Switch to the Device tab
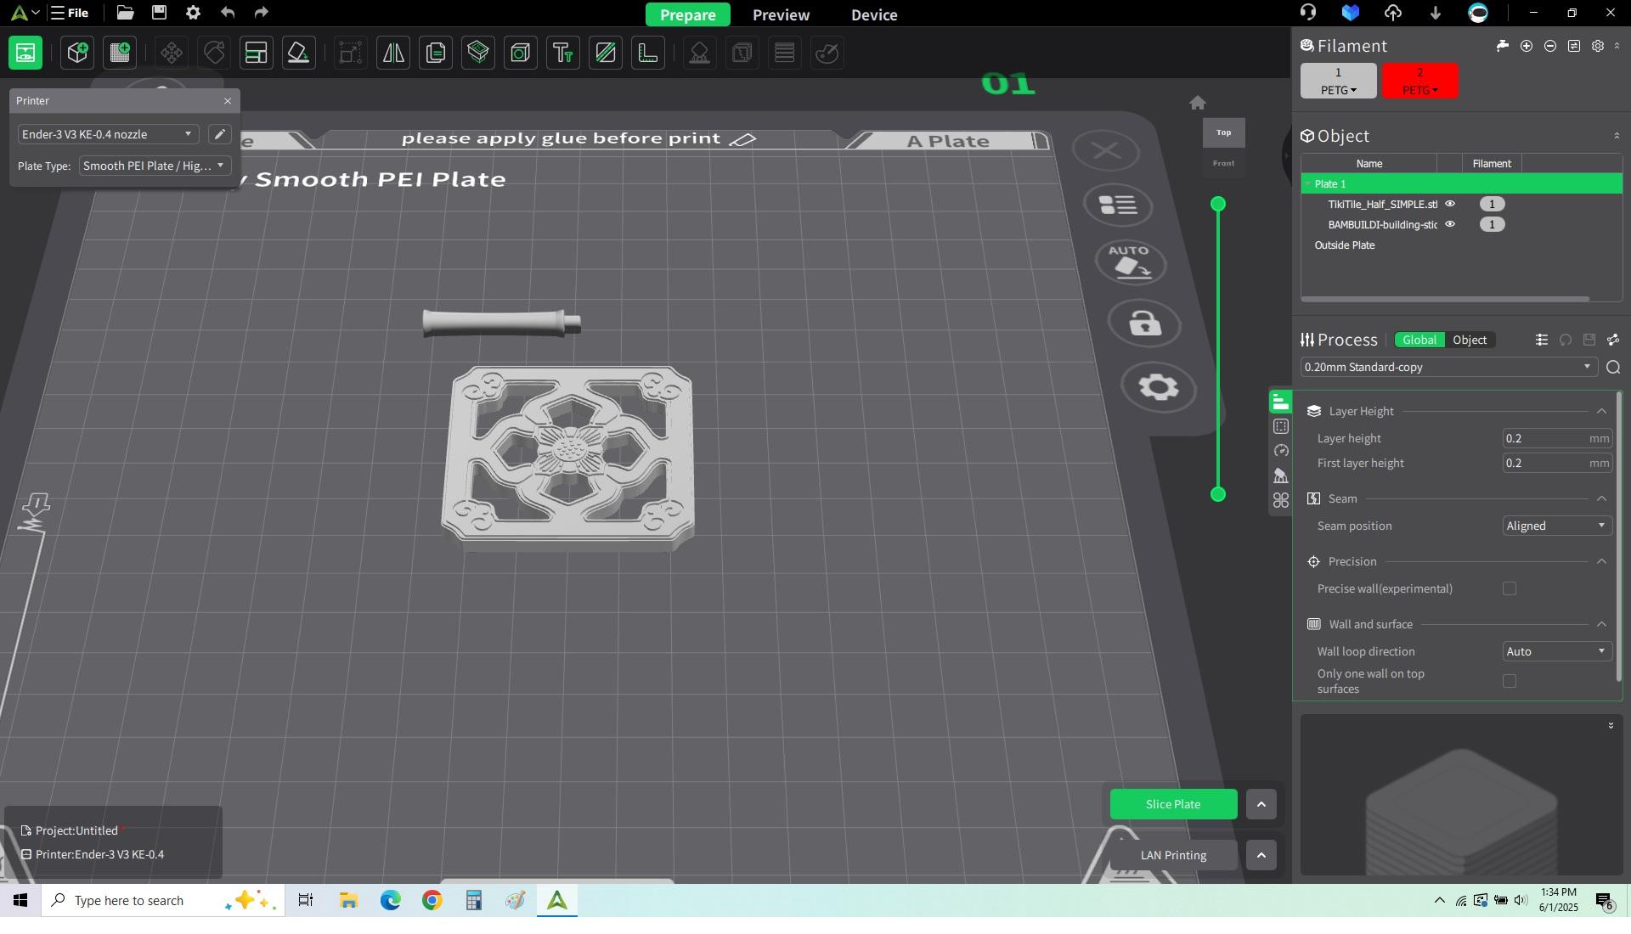Viewport: 1631px width, 934px height. point(873,14)
